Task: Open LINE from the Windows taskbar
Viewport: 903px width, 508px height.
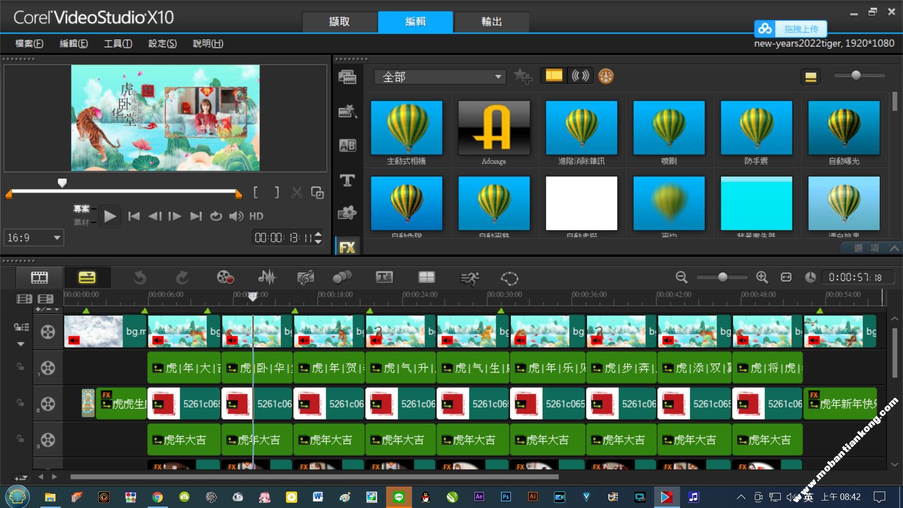Action: click(x=399, y=497)
